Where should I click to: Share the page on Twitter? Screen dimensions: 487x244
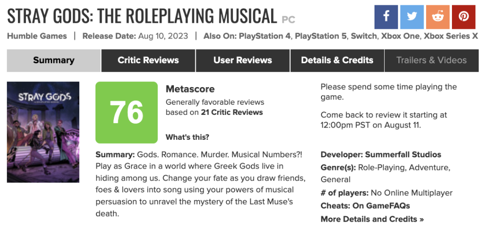pos(412,17)
